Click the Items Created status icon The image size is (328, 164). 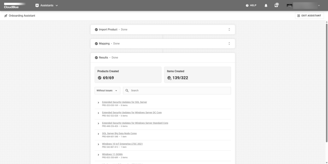pos(169,78)
